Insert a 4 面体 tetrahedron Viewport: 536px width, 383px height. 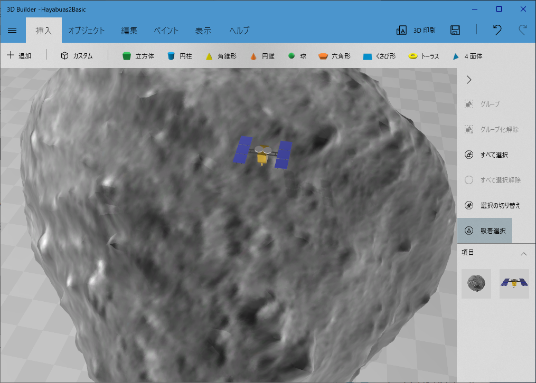(467, 56)
